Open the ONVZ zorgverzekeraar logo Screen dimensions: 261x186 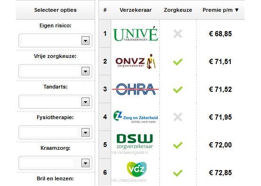(136, 61)
